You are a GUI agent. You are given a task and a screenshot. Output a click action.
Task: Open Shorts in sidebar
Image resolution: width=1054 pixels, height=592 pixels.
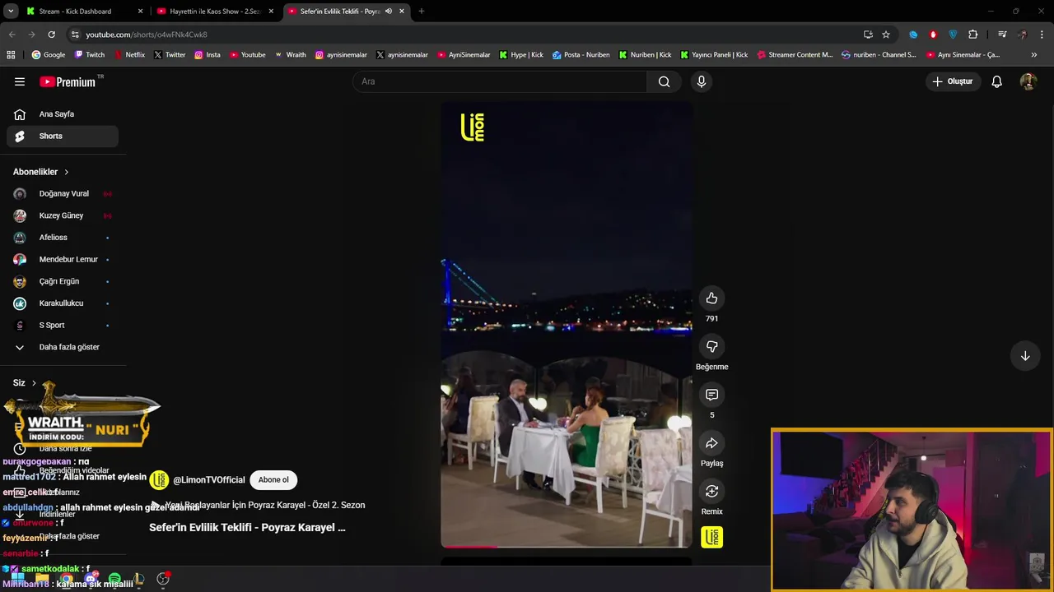coord(63,136)
